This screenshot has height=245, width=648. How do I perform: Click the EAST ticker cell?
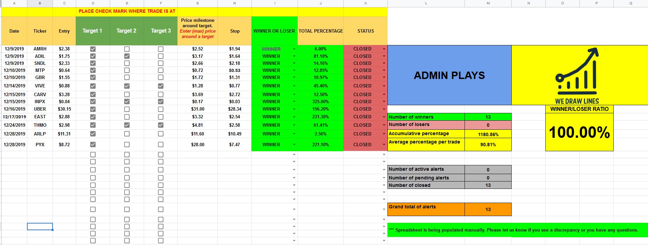coord(40,117)
